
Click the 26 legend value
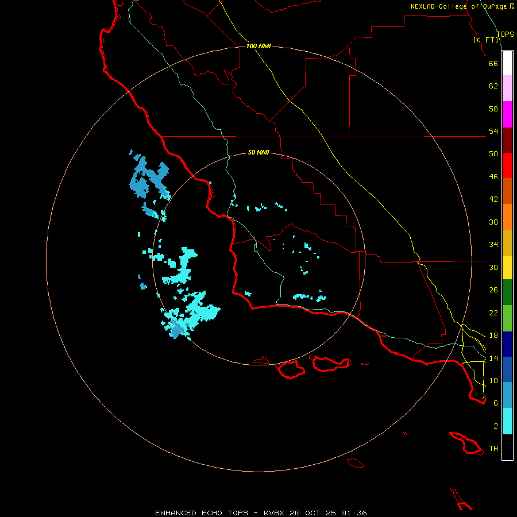coord(493,290)
